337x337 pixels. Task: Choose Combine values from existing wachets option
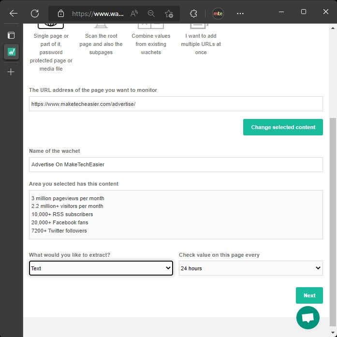(x=151, y=40)
